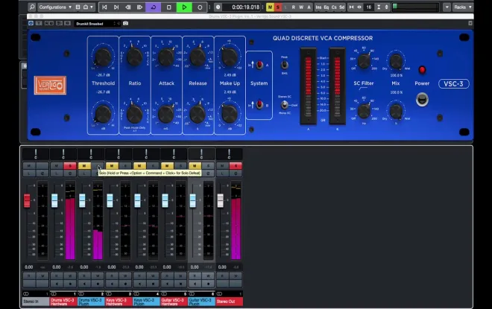This screenshot has height=309, width=492.
Task: Enable Write automation on Drums VSC-3 Plugin
Action: point(98,275)
